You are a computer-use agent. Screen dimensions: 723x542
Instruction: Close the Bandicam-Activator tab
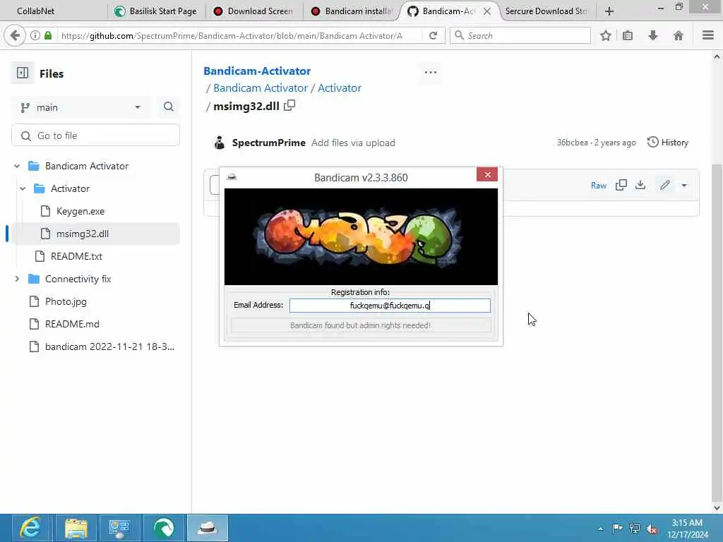[x=487, y=11]
